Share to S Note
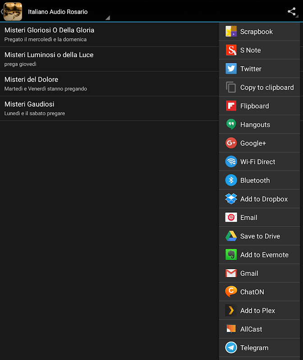 [x=250, y=50]
